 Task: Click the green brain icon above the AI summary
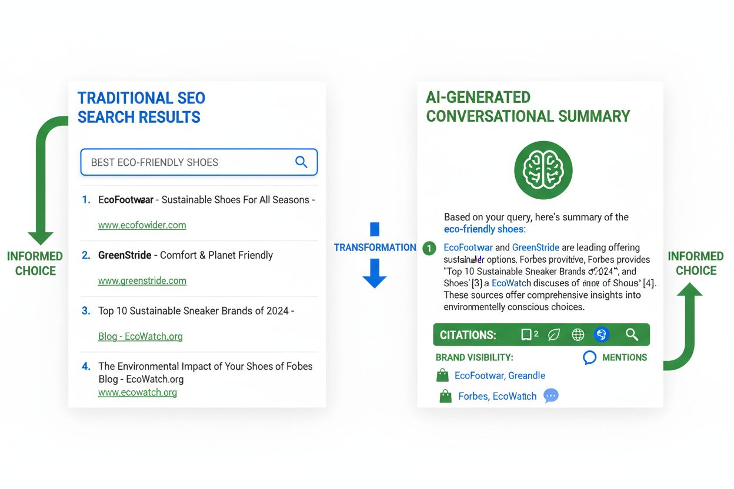pos(543,170)
